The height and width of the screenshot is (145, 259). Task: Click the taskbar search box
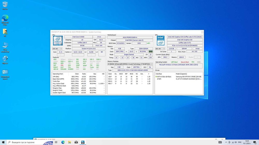pyautogui.click(x=30, y=142)
